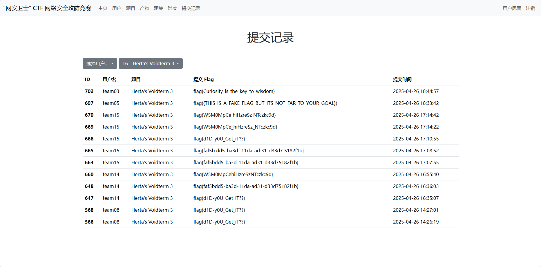
Task: Select 提交记录 in the top navbar
Action: [191, 8]
